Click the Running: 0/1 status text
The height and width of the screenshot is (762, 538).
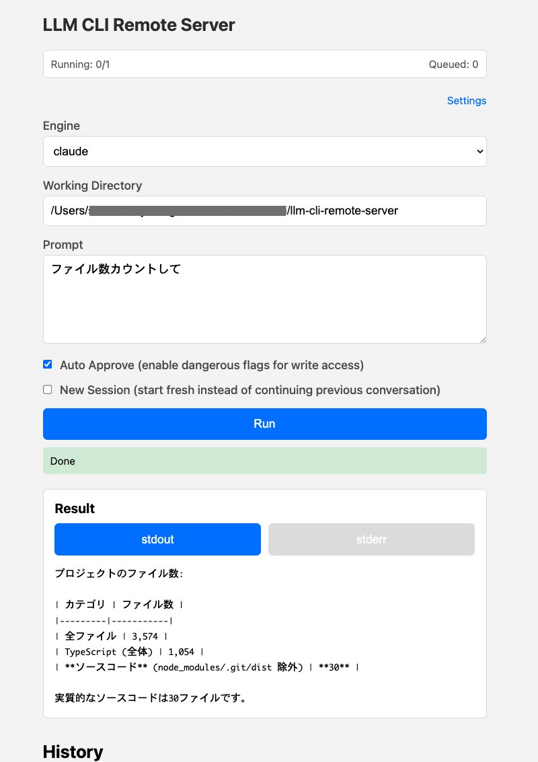tap(80, 64)
